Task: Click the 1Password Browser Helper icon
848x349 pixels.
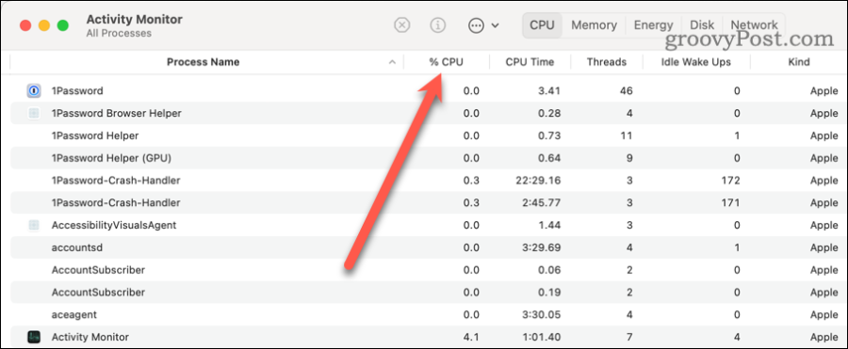Action: pyautogui.click(x=34, y=114)
